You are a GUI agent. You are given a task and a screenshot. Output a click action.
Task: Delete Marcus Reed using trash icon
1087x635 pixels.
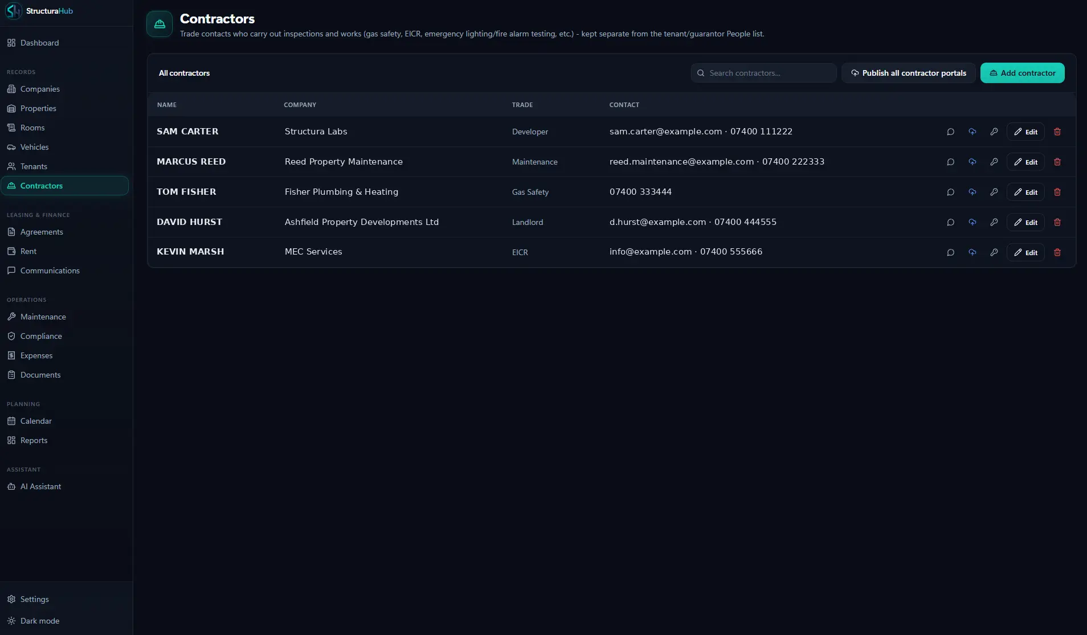pyautogui.click(x=1057, y=162)
